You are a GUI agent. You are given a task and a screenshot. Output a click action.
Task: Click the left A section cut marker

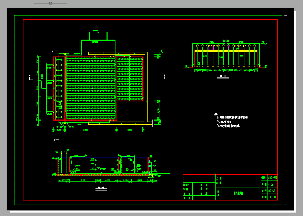(31, 77)
